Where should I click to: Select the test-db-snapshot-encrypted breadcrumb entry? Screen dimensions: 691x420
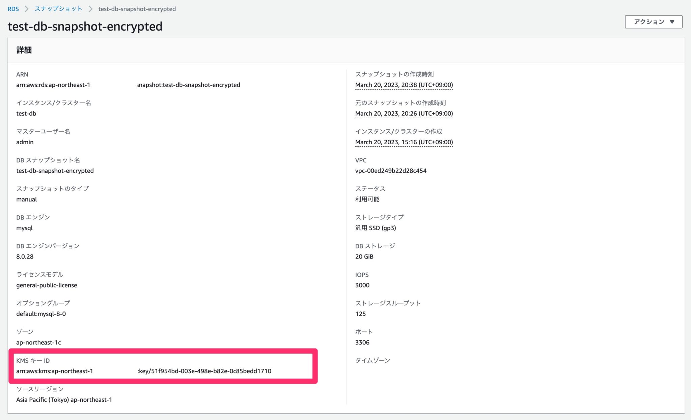[x=137, y=9]
